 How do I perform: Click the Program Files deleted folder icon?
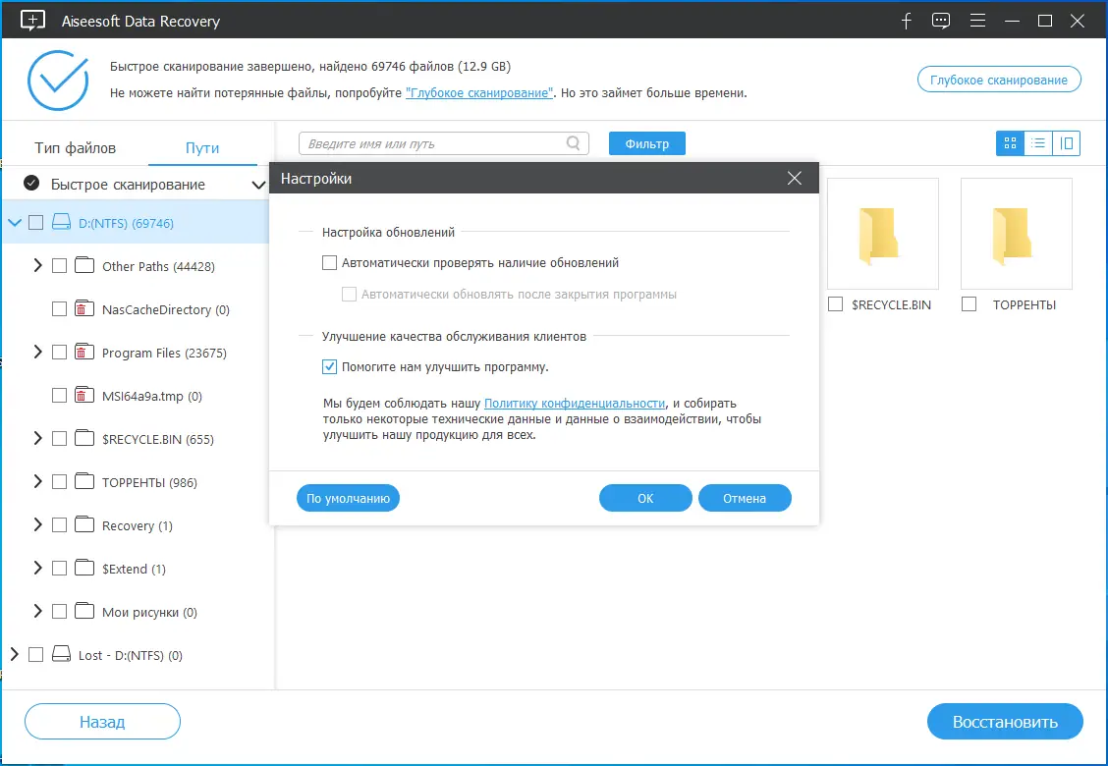[x=84, y=352]
